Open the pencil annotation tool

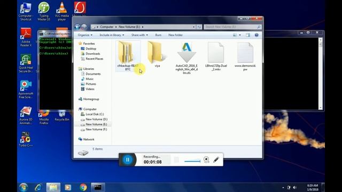click(216, 159)
